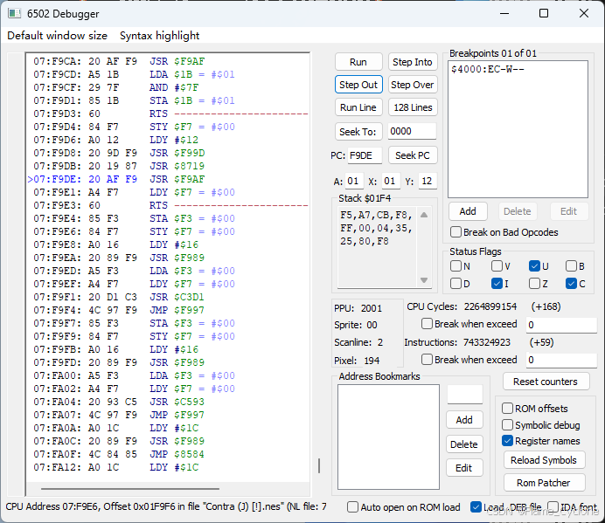Screen dimensions: 605x523
Task: Focus the A register field
Action: (x=354, y=181)
